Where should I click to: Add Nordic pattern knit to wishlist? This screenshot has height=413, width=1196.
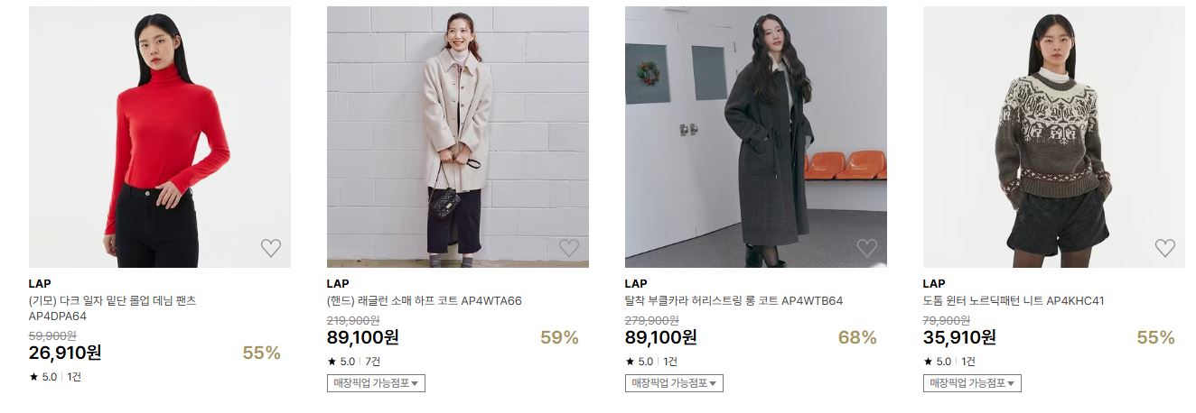pos(1165,248)
